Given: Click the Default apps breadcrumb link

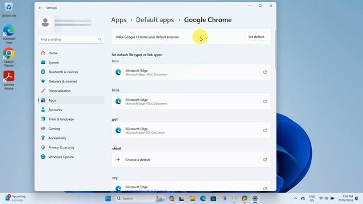Looking at the screenshot, I should coord(155,20).
